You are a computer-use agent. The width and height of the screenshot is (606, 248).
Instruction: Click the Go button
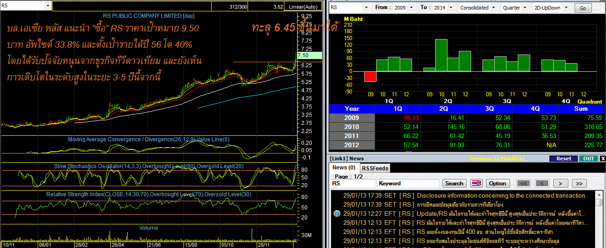tap(583, 8)
